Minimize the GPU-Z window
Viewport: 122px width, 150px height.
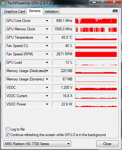[94, 2]
